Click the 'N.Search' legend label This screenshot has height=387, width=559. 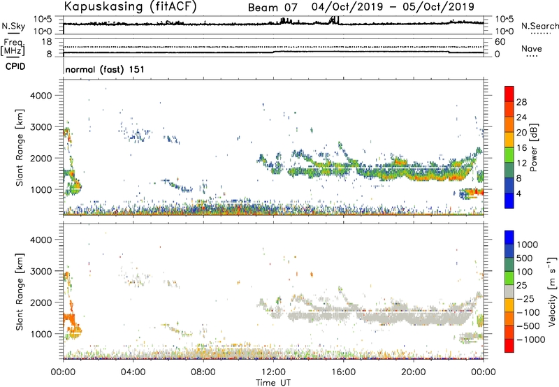click(x=540, y=26)
